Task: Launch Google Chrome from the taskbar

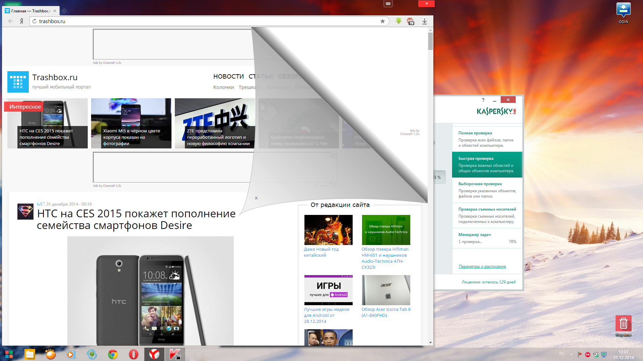Action: [x=113, y=354]
